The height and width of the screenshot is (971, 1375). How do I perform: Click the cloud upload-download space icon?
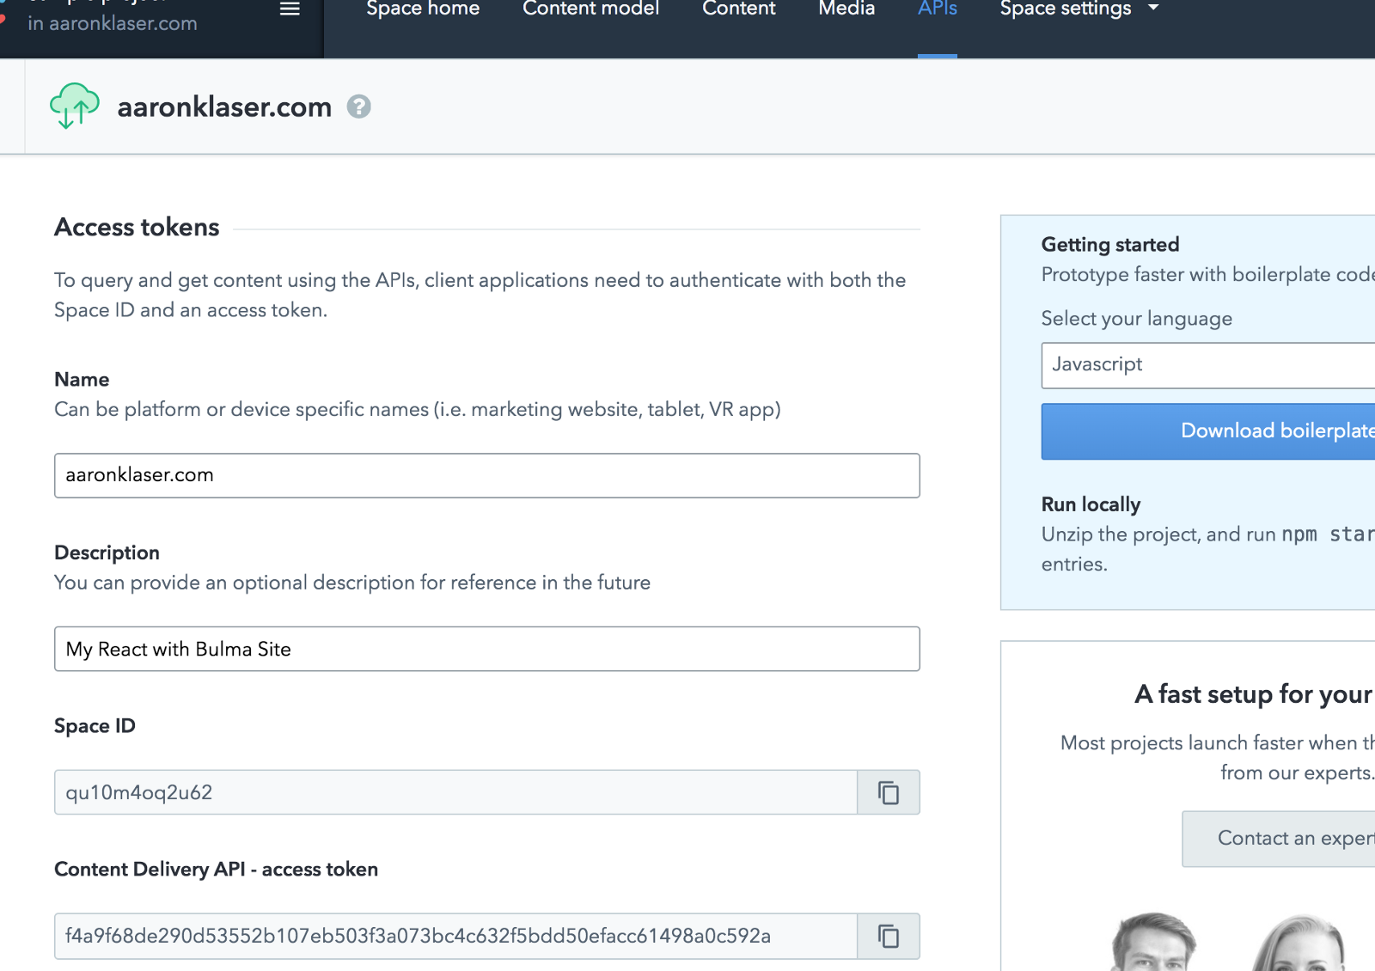(x=75, y=106)
